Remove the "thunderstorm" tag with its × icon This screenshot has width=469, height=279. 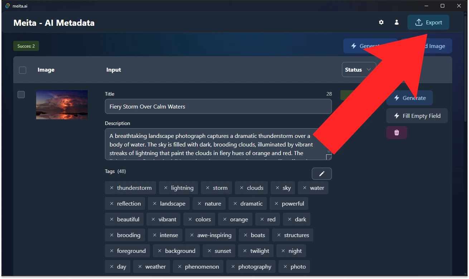click(x=111, y=187)
